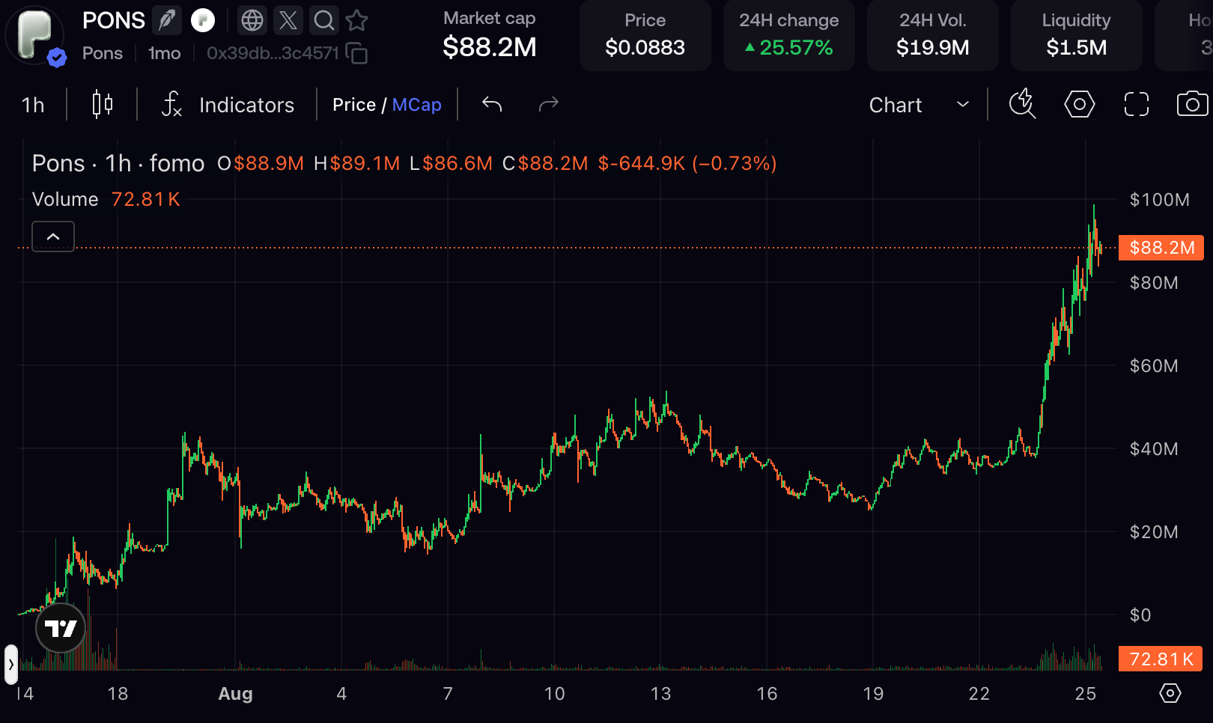Add PONS to favorites with star icon
Viewport: 1213px width, 723px height.
click(x=357, y=20)
